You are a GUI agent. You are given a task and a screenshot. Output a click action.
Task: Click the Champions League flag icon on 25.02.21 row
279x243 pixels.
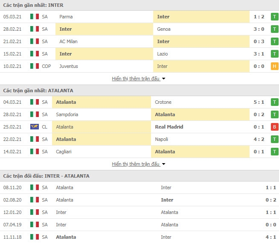coord(35,127)
